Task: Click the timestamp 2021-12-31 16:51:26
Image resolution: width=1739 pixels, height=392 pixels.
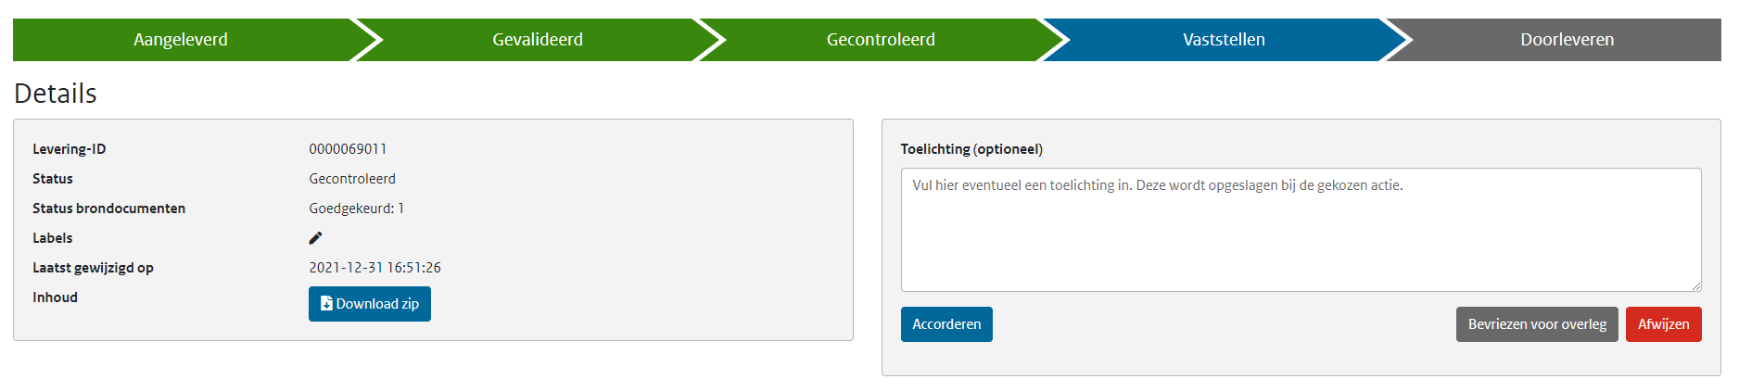Action: point(374,268)
